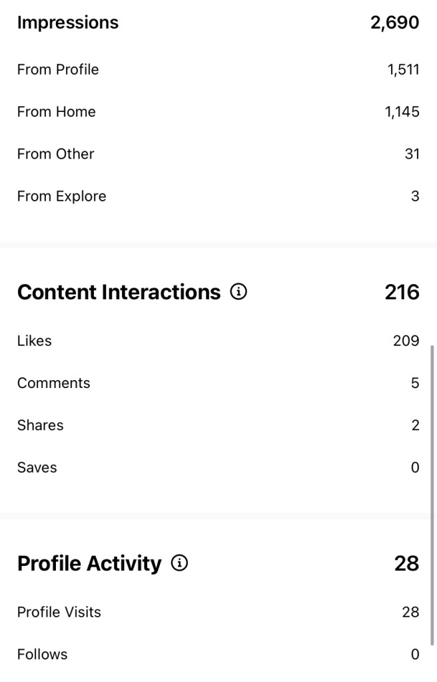Click the Follows row label
The height and width of the screenshot is (682, 437).
pyautogui.click(x=43, y=655)
